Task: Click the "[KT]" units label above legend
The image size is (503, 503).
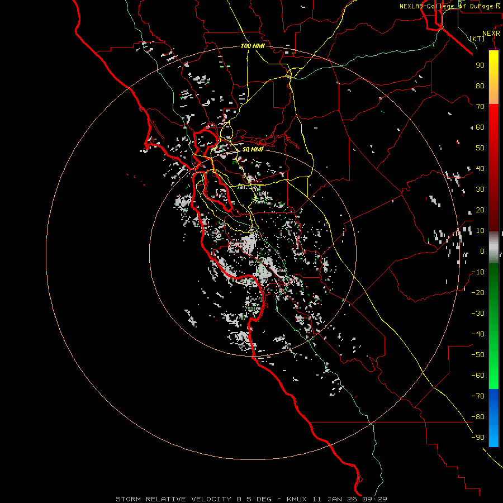Action: point(477,39)
